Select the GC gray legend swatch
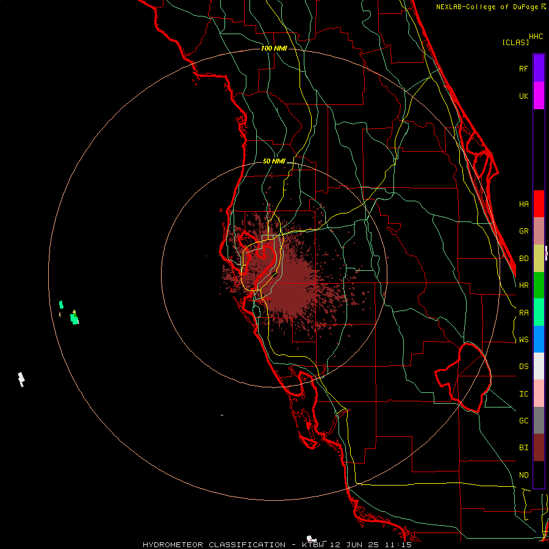This screenshot has height=549, width=549. click(539, 420)
